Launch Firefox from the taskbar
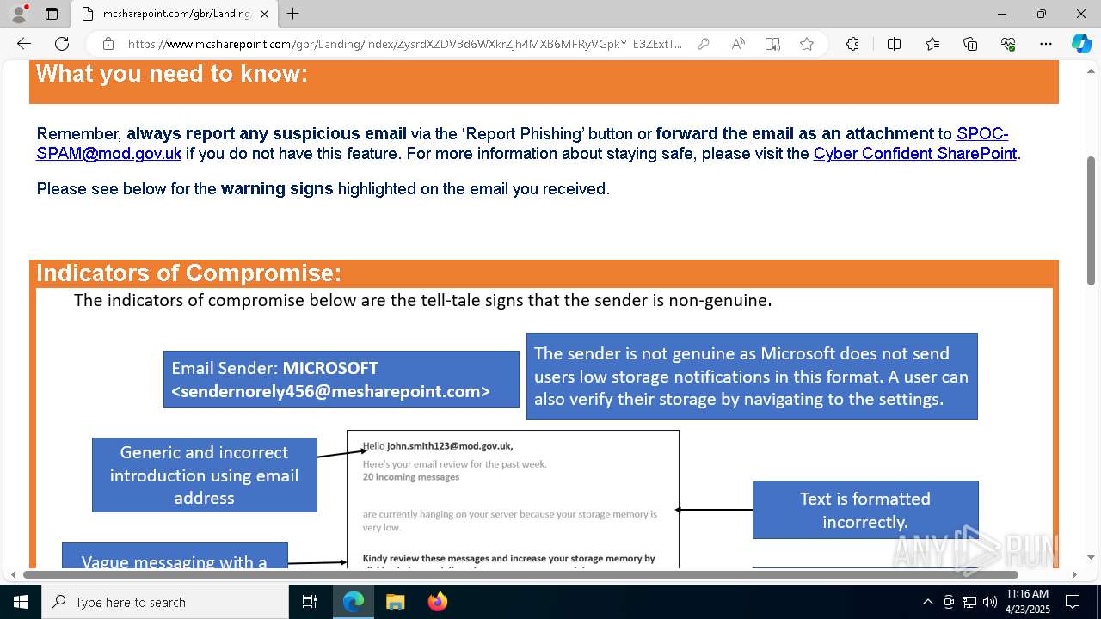Viewport: 1101px width, 619px height. (x=437, y=602)
